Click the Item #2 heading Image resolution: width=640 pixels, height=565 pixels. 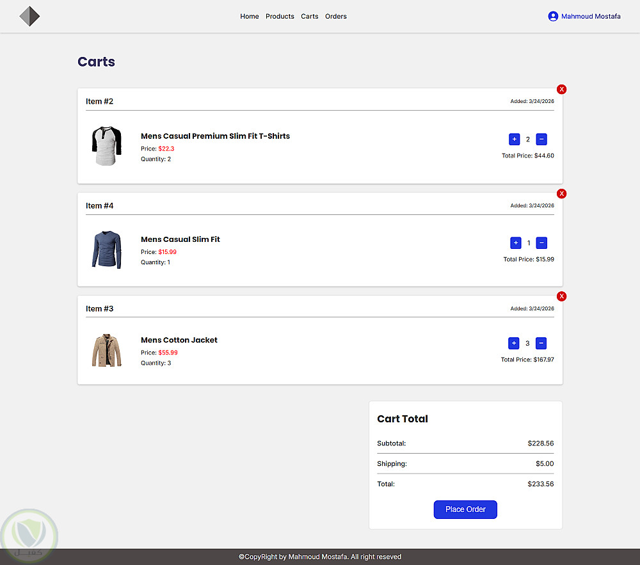(99, 101)
